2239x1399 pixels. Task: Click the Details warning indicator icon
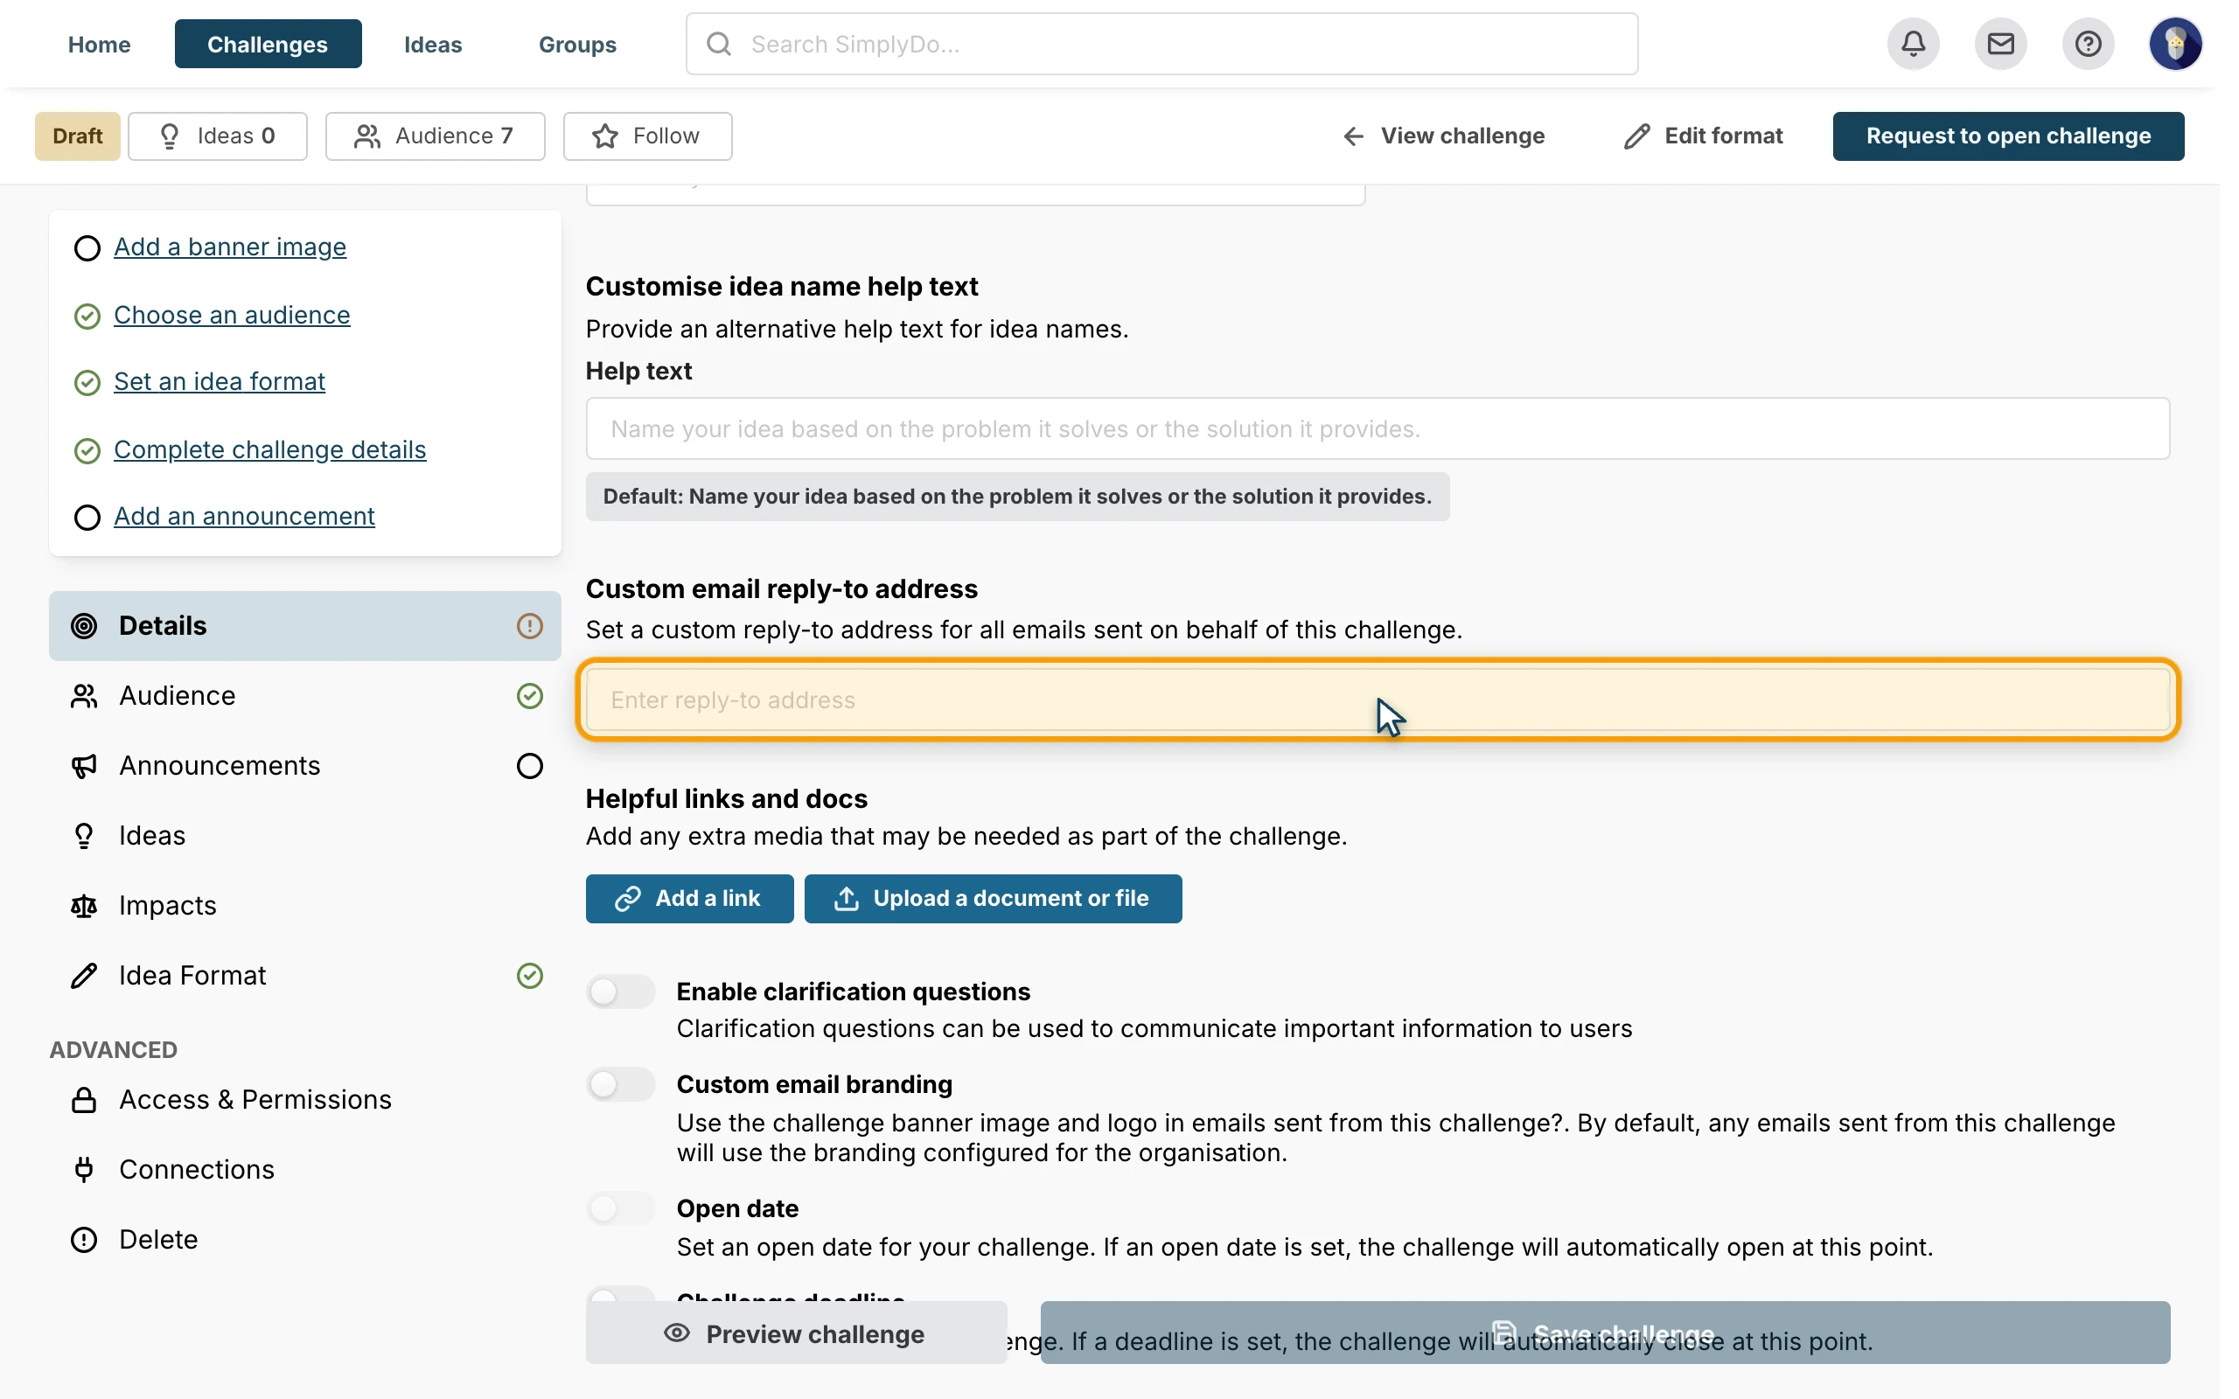pyautogui.click(x=529, y=625)
